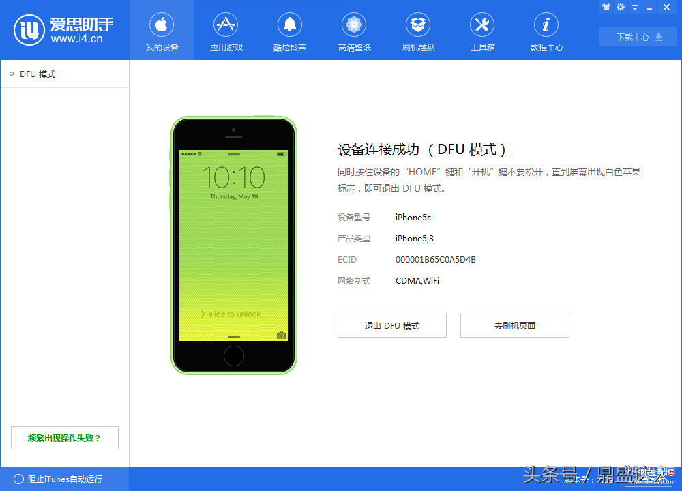
Task: Open the 应用游戏 section
Action: pyautogui.click(x=226, y=31)
